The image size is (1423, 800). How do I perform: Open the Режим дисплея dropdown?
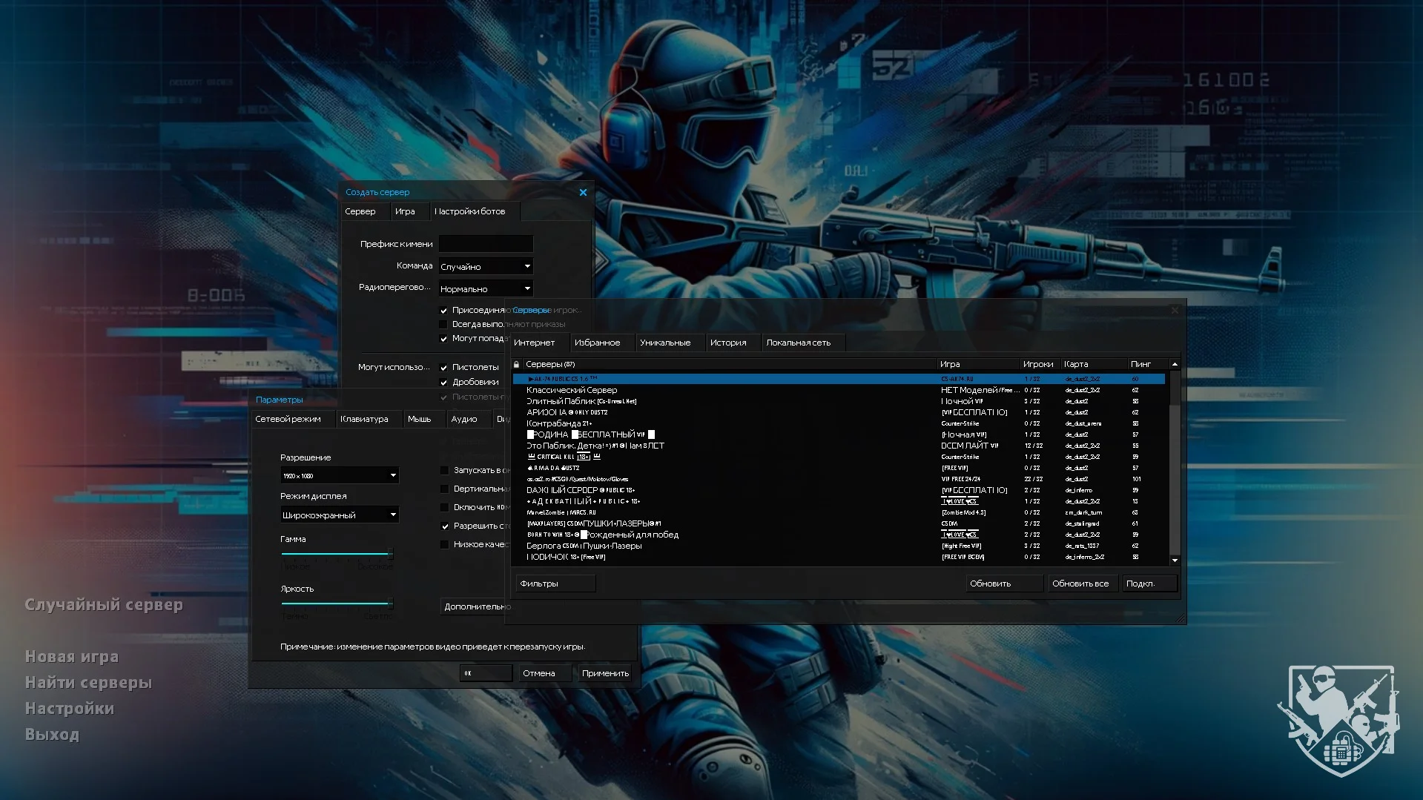340,515
